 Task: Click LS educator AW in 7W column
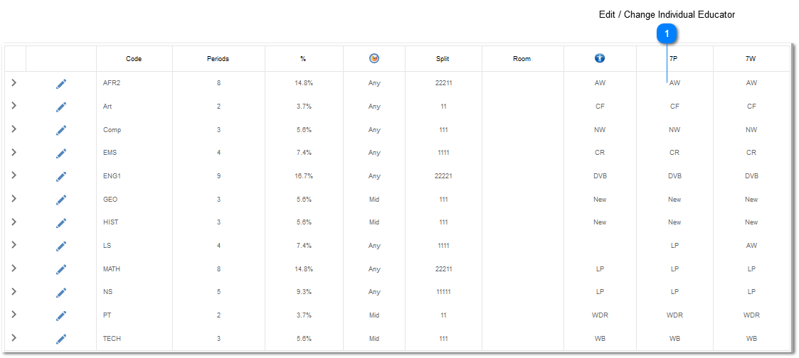[751, 246]
